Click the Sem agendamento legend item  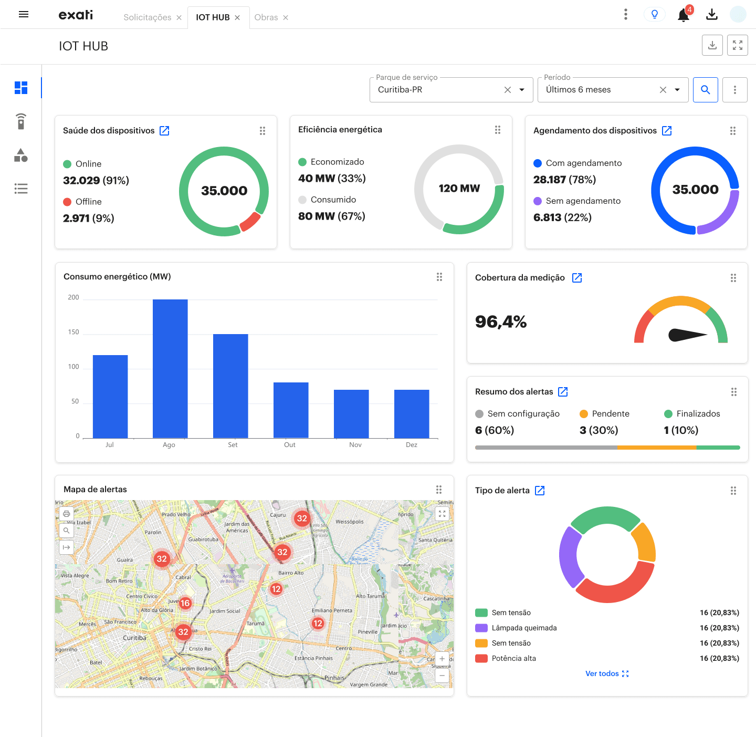(x=577, y=201)
